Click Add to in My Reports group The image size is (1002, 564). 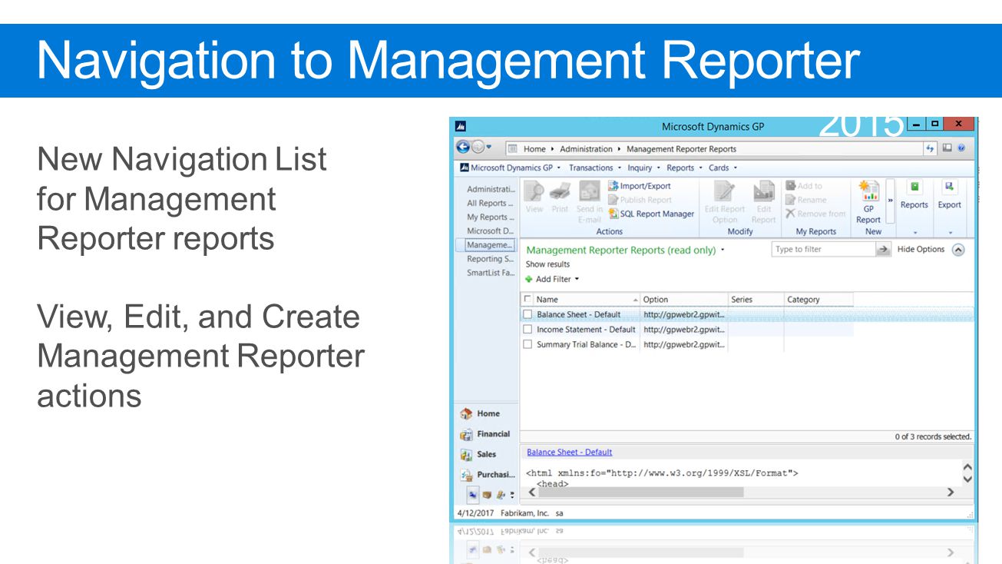pos(804,186)
